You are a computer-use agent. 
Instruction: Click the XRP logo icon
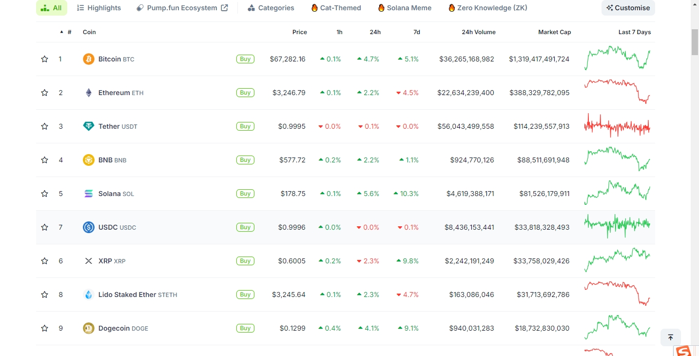coord(88,261)
